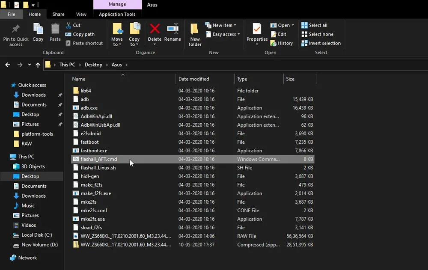Open Properties from the ribbon

pyautogui.click(x=257, y=30)
